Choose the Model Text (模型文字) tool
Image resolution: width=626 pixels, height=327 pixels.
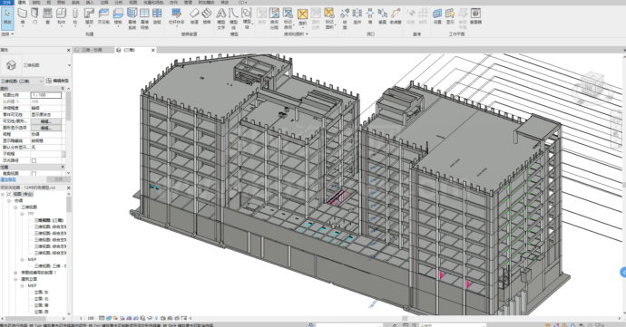tap(220, 18)
